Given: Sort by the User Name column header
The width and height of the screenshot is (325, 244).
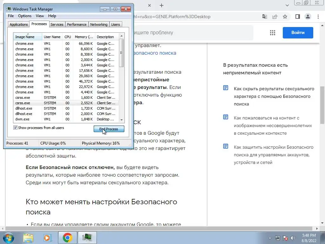Looking at the screenshot, I should tap(52, 37).
